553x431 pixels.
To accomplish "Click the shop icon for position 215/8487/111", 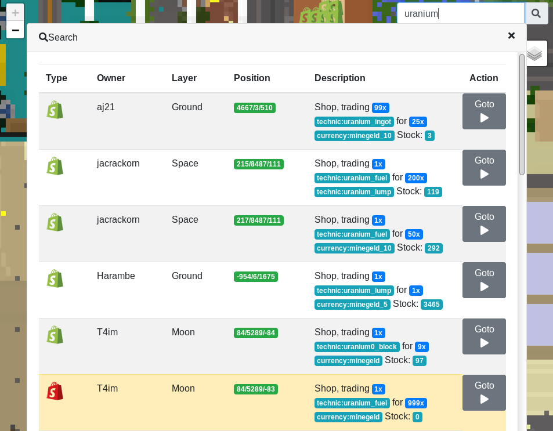I will pos(55,166).
